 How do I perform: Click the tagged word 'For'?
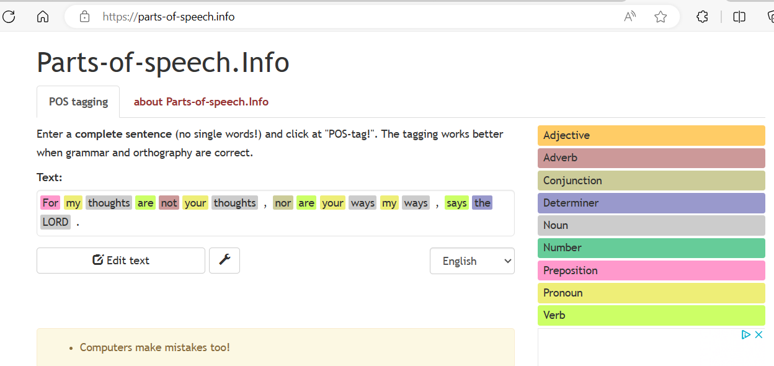50,203
